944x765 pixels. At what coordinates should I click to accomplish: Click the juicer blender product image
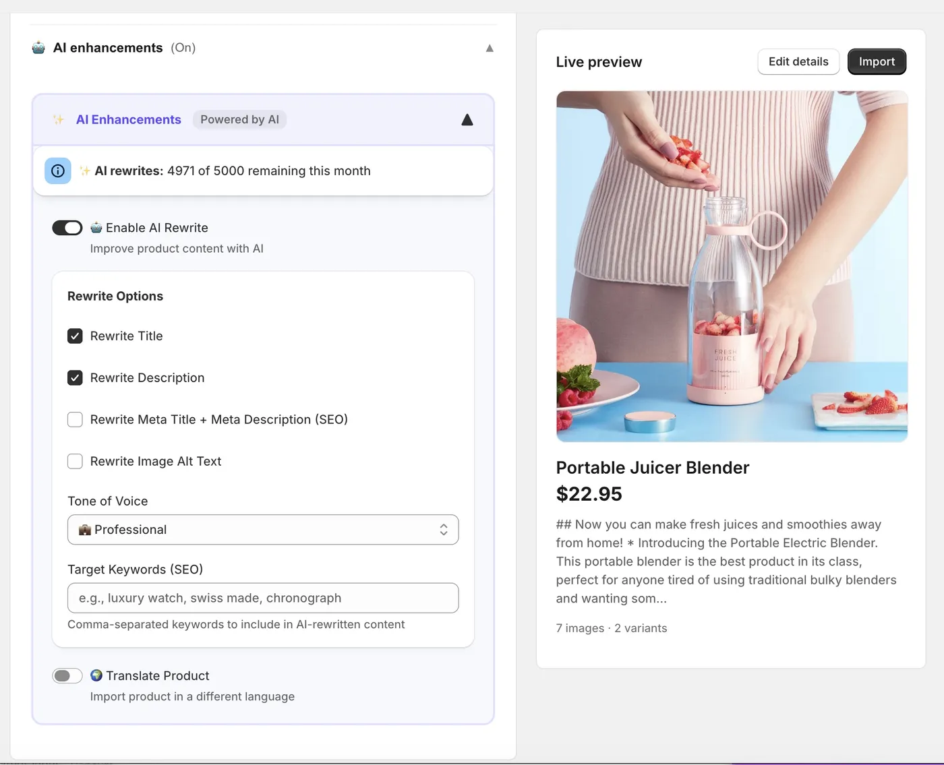tap(732, 266)
